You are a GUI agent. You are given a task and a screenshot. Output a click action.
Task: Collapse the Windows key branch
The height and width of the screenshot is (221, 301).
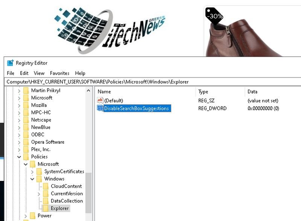(32, 179)
